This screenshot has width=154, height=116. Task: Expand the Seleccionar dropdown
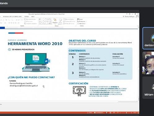pos(86,24)
